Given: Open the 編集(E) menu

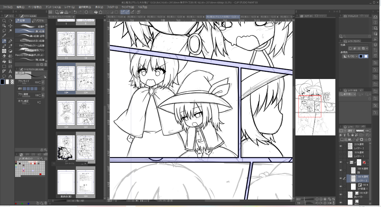Looking at the screenshot, I should pyautogui.click(x=21, y=7).
